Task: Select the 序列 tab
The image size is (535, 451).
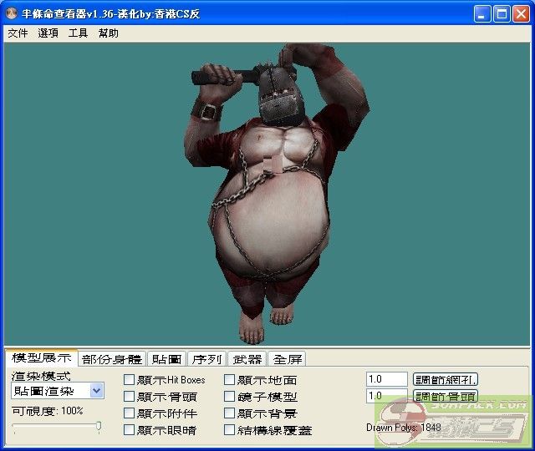Action: tap(206, 359)
